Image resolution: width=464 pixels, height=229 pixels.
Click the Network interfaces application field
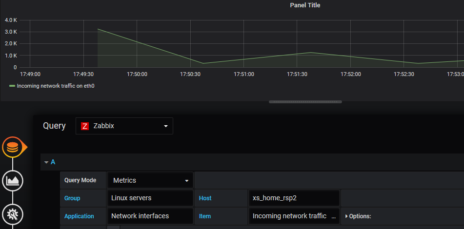point(150,216)
